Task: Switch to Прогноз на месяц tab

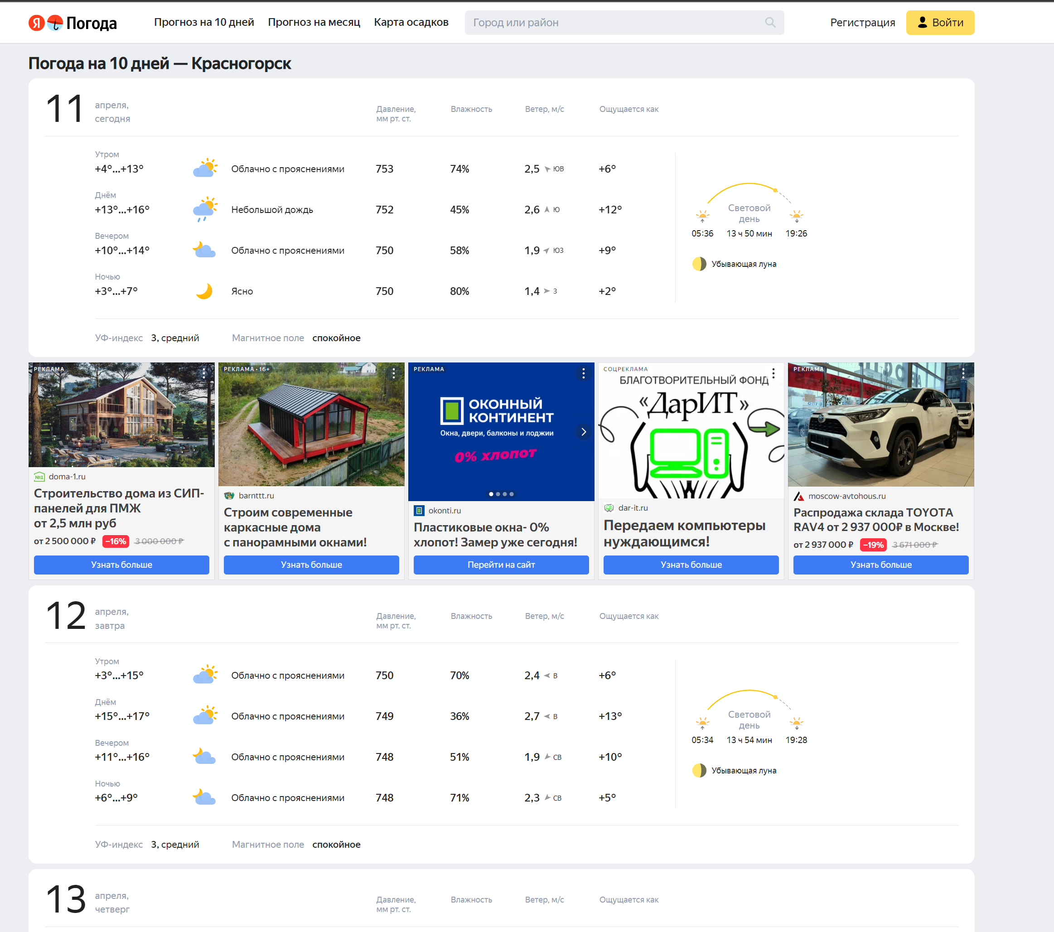Action: click(314, 22)
